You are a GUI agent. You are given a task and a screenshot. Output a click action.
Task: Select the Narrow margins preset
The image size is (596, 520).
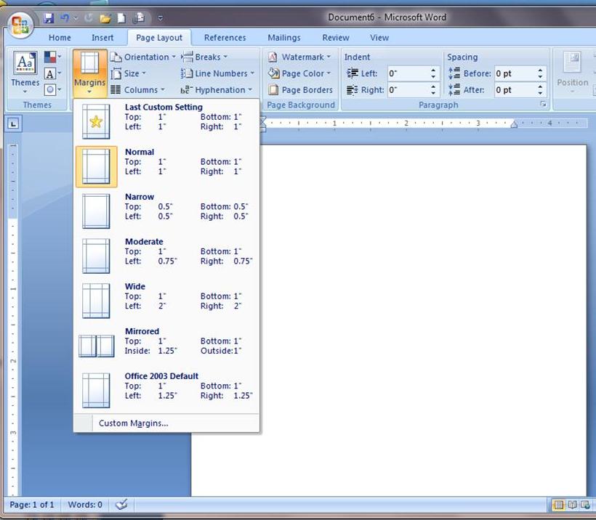(166, 211)
